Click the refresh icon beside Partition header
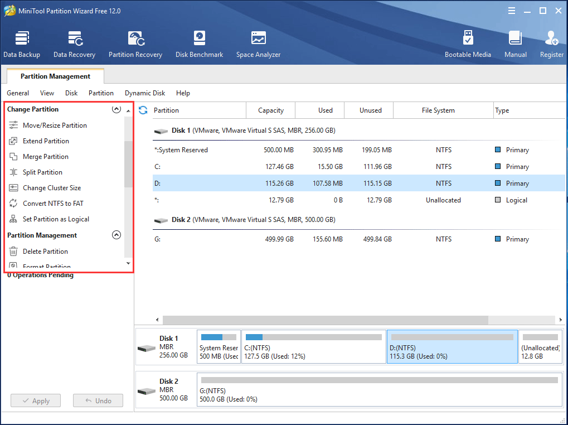The width and height of the screenshot is (568, 425). pos(143,110)
